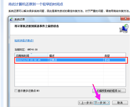Proceed with the 下一步 button
Image resolution: width=130 pixels, height=107 pixels.
click(102, 103)
